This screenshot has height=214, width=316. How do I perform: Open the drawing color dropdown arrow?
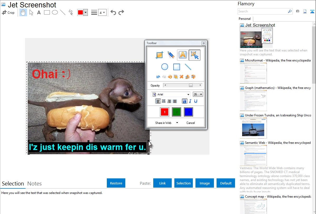click(85, 12)
